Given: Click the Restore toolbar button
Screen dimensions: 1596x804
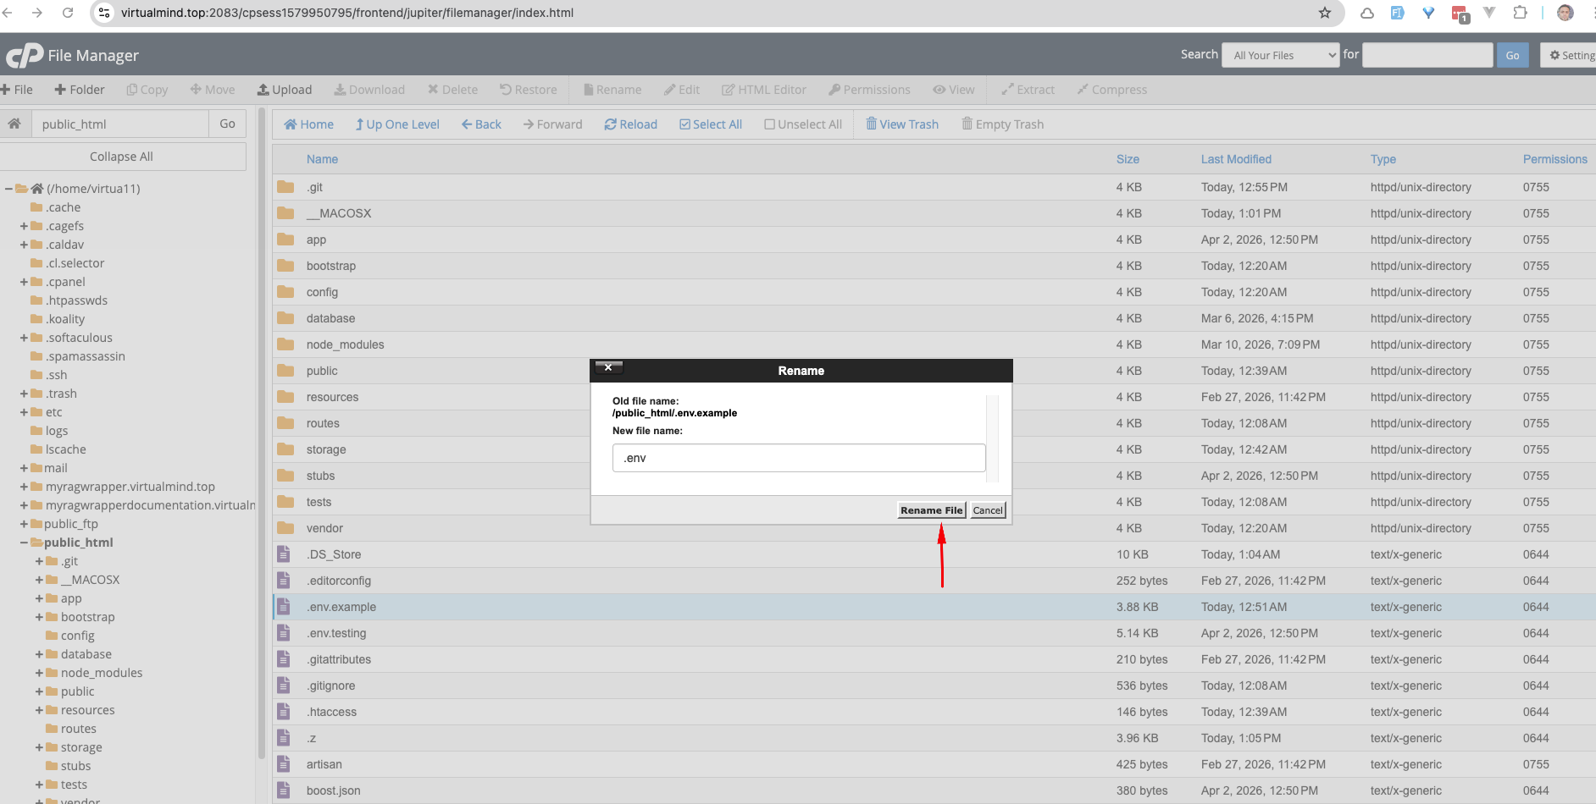Looking at the screenshot, I should pyautogui.click(x=529, y=90).
